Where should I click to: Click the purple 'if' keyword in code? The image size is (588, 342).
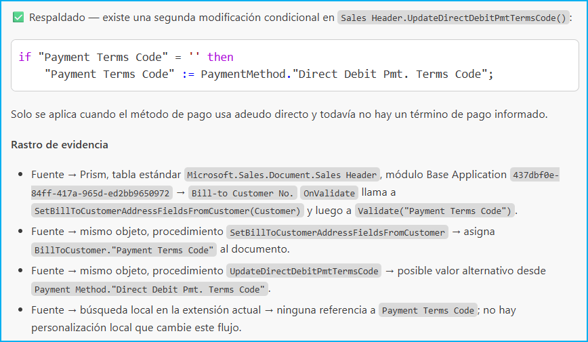(x=25, y=57)
